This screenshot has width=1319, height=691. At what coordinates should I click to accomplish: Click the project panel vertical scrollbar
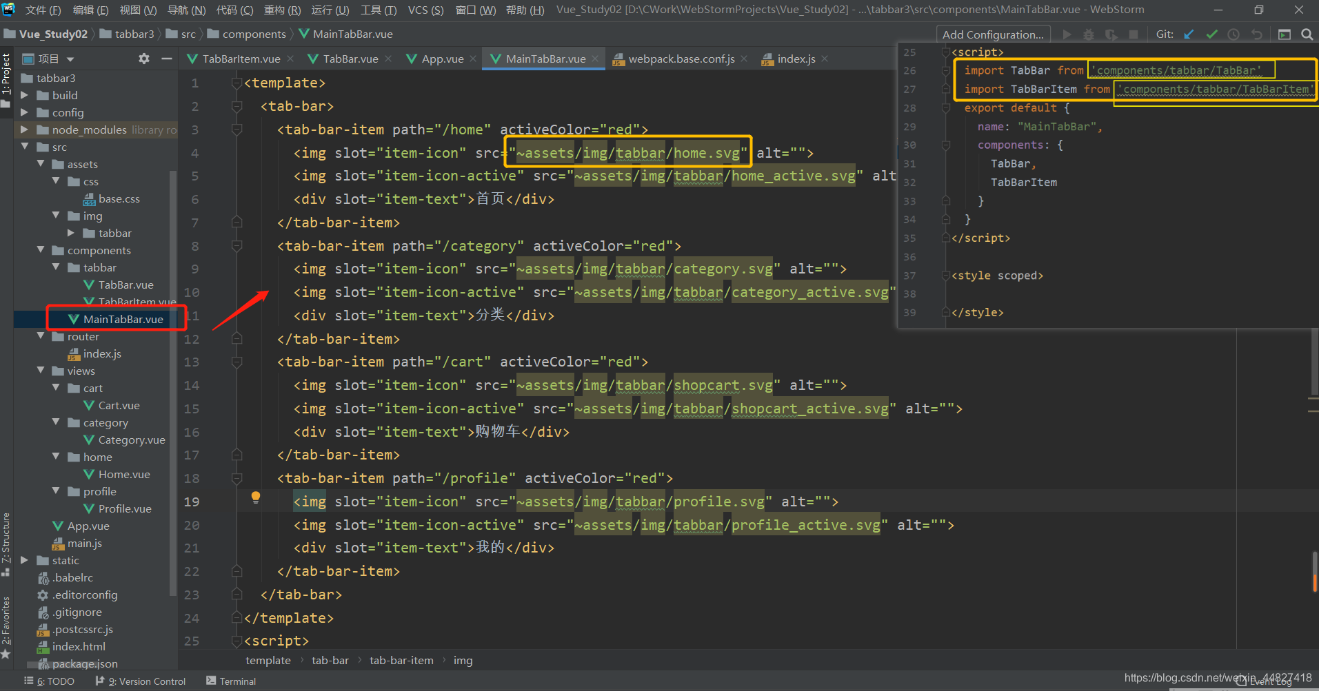click(x=172, y=382)
